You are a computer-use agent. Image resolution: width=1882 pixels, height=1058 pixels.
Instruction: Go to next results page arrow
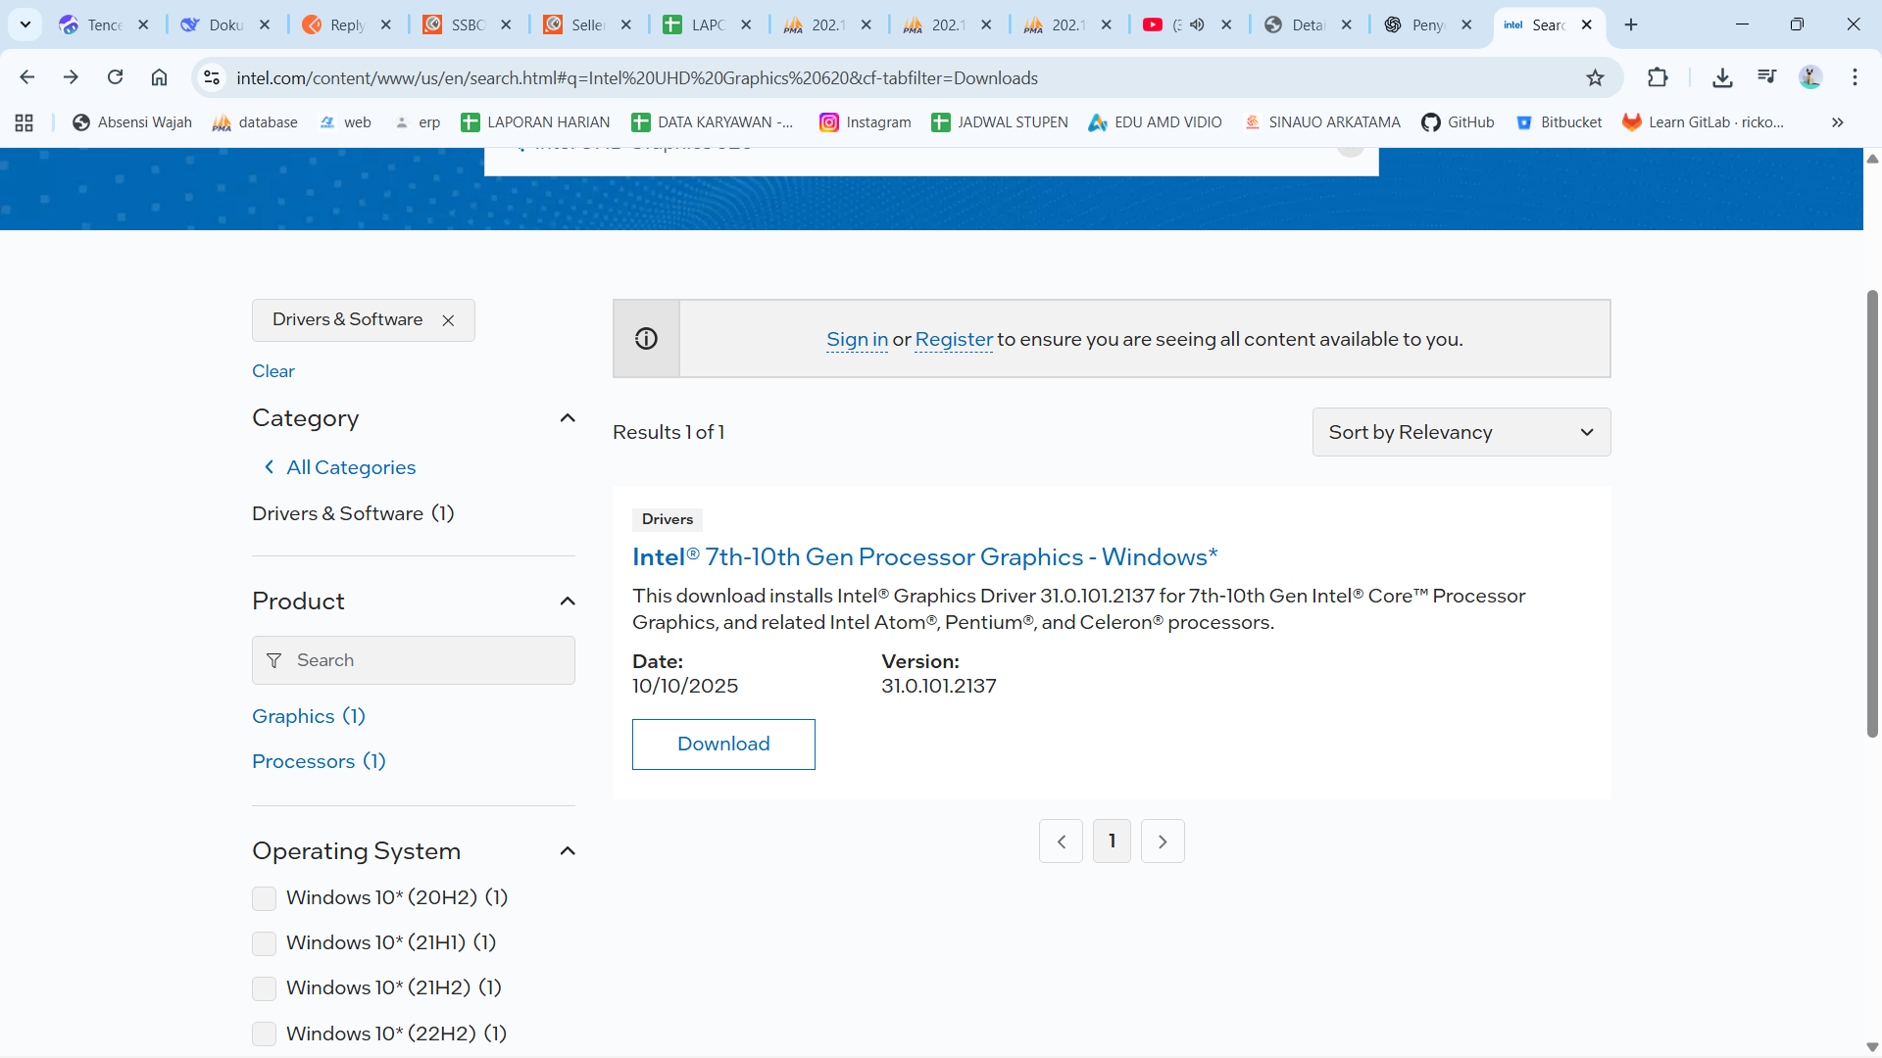(1163, 842)
